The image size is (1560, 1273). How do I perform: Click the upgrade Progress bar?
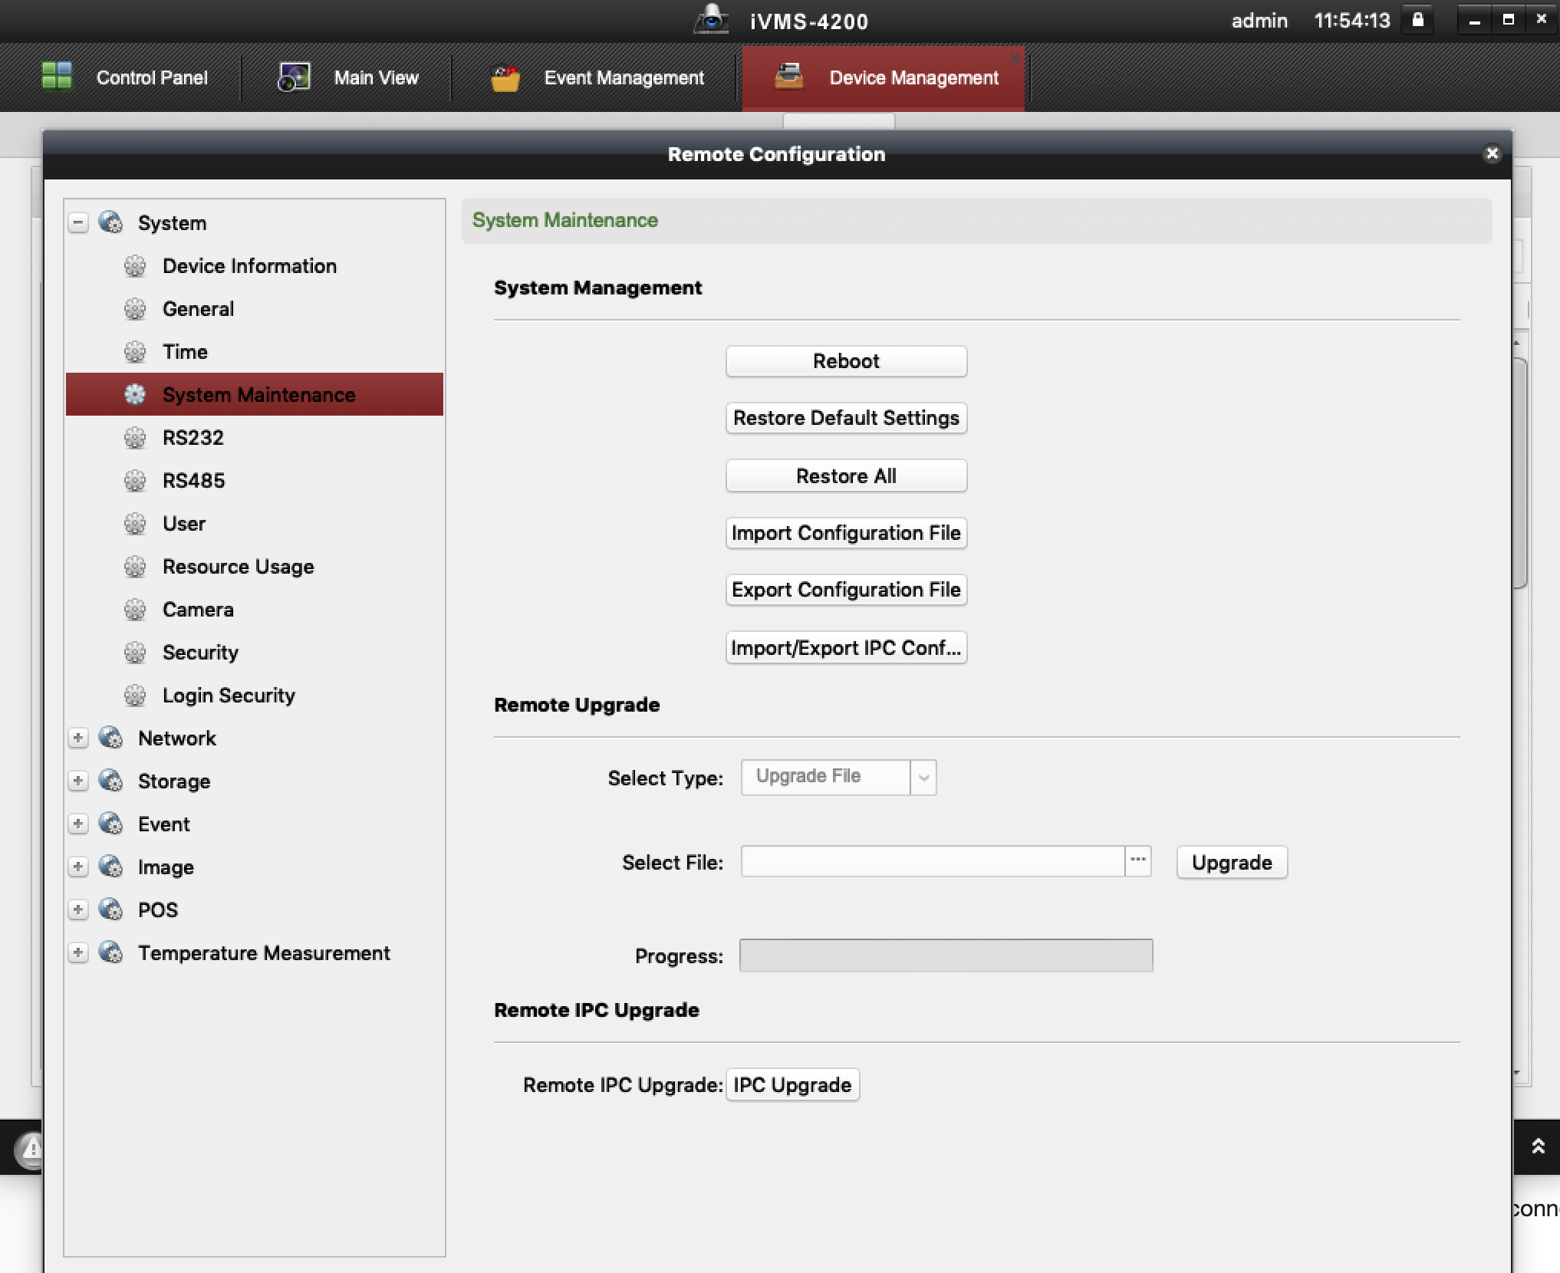tap(946, 956)
